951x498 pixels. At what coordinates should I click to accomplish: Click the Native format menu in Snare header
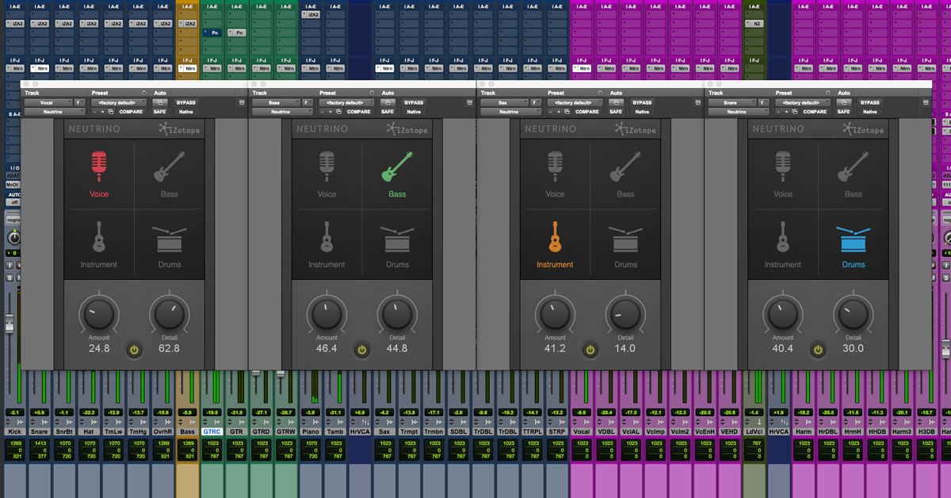(869, 111)
